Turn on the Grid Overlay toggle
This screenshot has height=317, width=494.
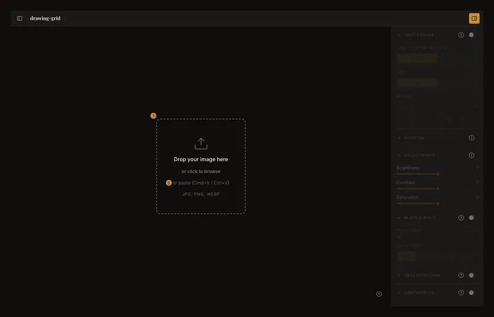(471, 293)
